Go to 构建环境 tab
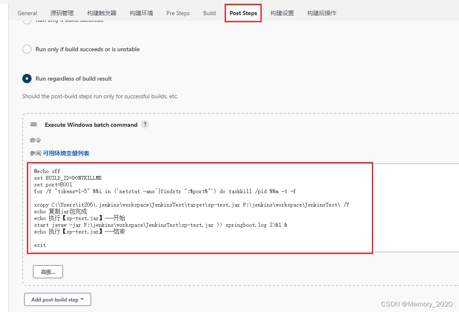 (x=141, y=13)
